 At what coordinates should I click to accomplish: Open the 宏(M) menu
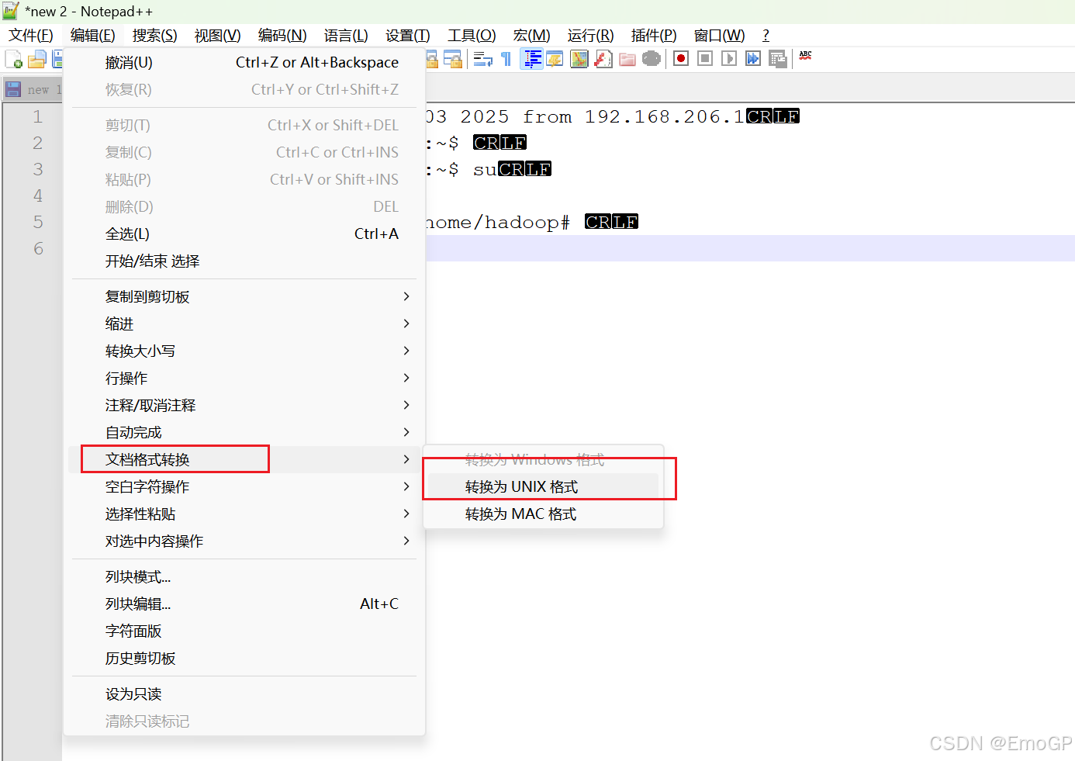coord(532,36)
